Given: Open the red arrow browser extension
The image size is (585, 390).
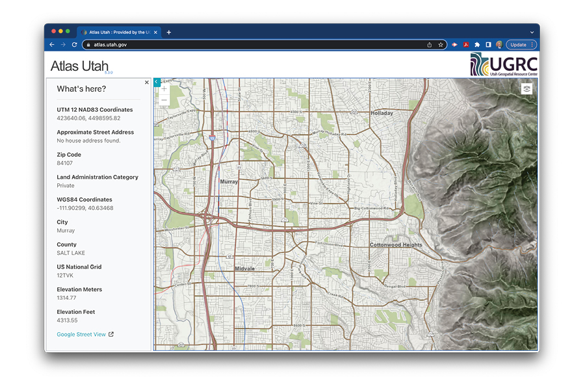Looking at the screenshot, I should (x=454, y=45).
